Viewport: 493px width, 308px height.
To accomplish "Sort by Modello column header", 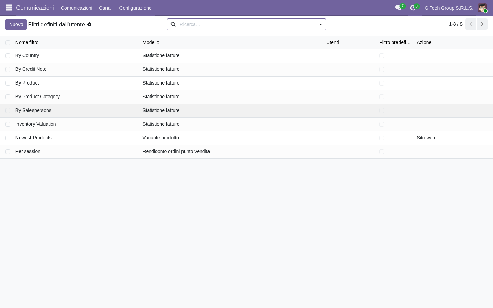I will tap(151, 42).
